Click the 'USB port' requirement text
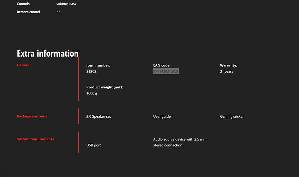This screenshot has height=177, width=299. [94, 145]
